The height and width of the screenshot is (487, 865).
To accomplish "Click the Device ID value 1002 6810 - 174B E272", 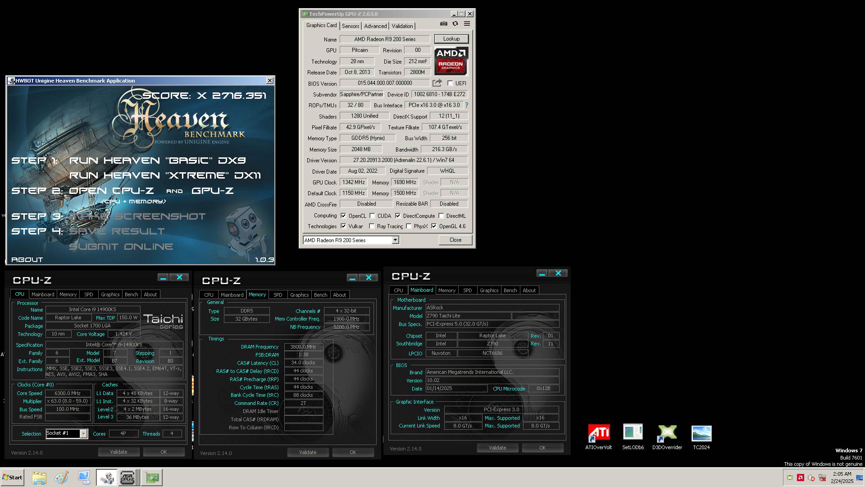I will point(440,94).
